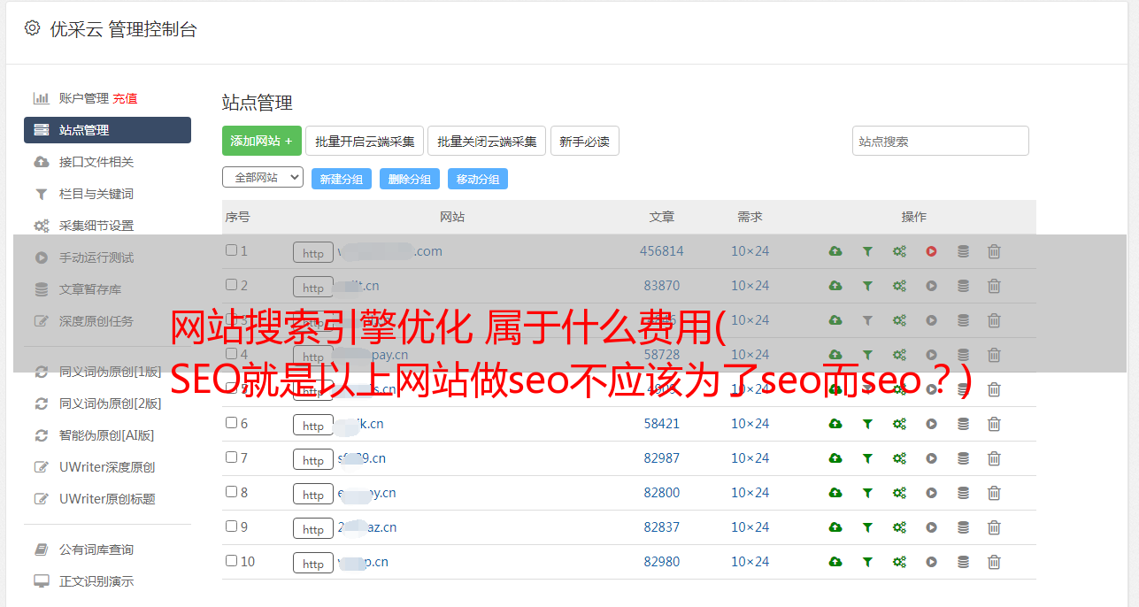This screenshot has height=607, width=1139.
Task: Tick the checkbox for site 8
Action: click(231, 492)
